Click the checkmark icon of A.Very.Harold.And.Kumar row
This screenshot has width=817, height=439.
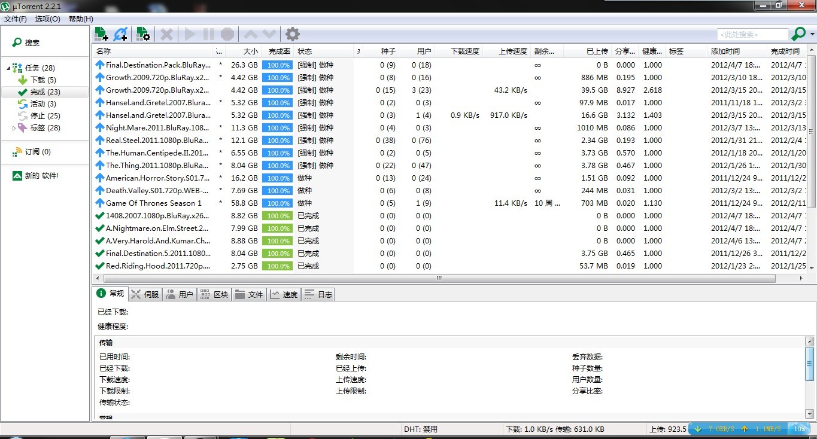pos(100,240)
